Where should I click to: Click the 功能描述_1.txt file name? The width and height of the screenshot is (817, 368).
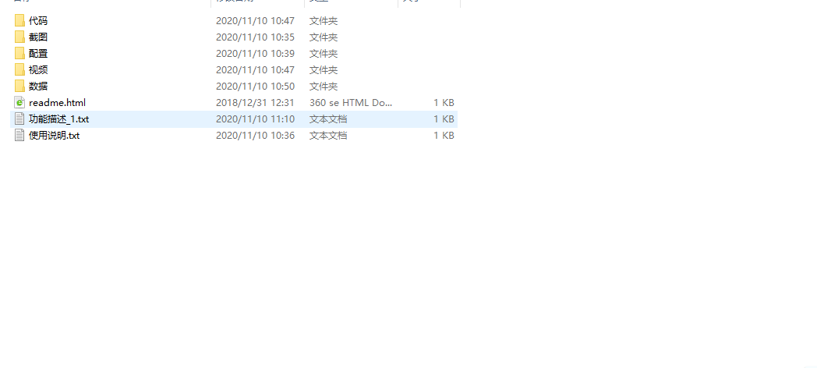pos(59,119)
